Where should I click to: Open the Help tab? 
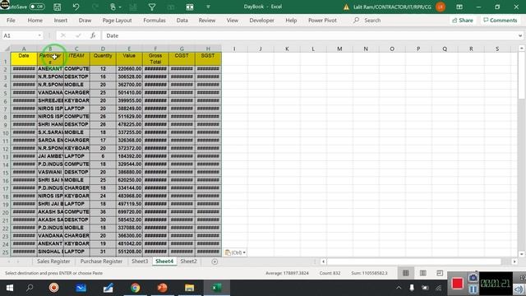pyautogui.click(x=291, y=20)
